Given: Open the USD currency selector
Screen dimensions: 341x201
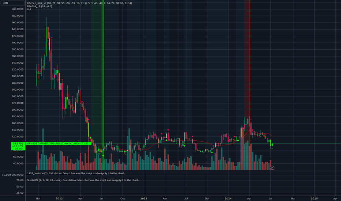Looking at the screenshot, I should [12, 3].
